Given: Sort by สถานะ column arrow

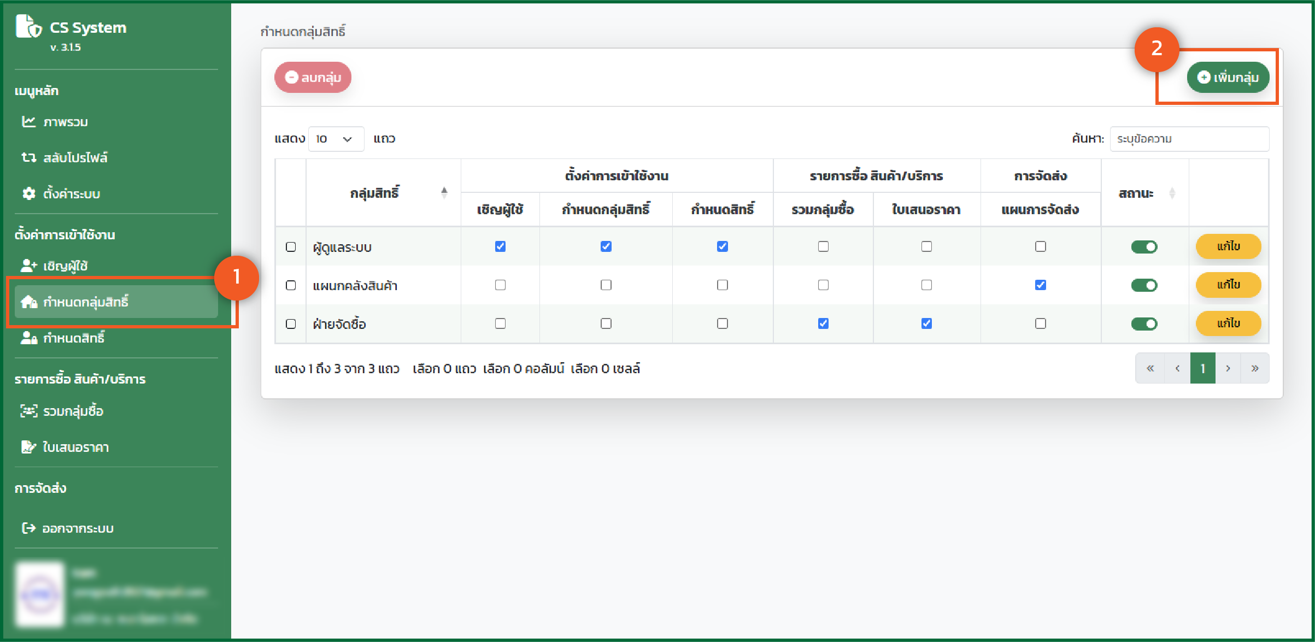Looking at the screenshot, I should (1172, 193).
